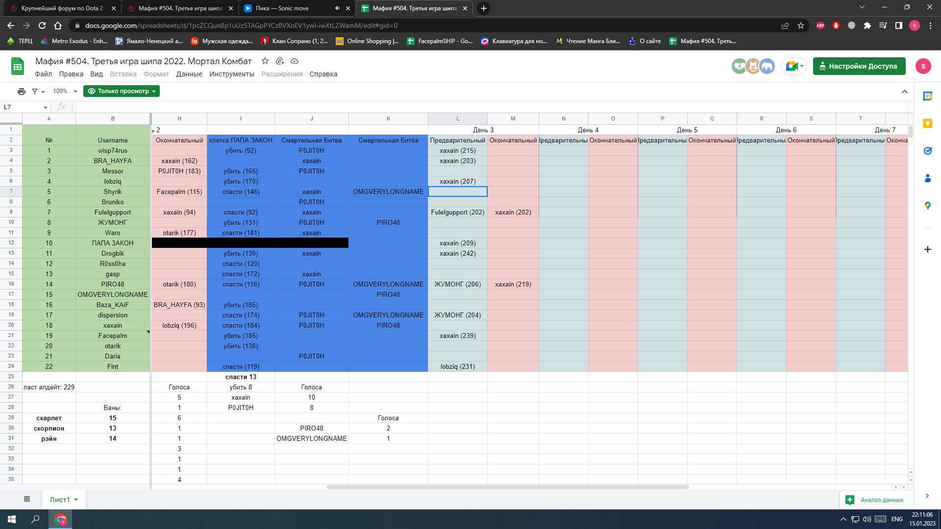Open Google Tasks side panel icon

coord(927,151)
